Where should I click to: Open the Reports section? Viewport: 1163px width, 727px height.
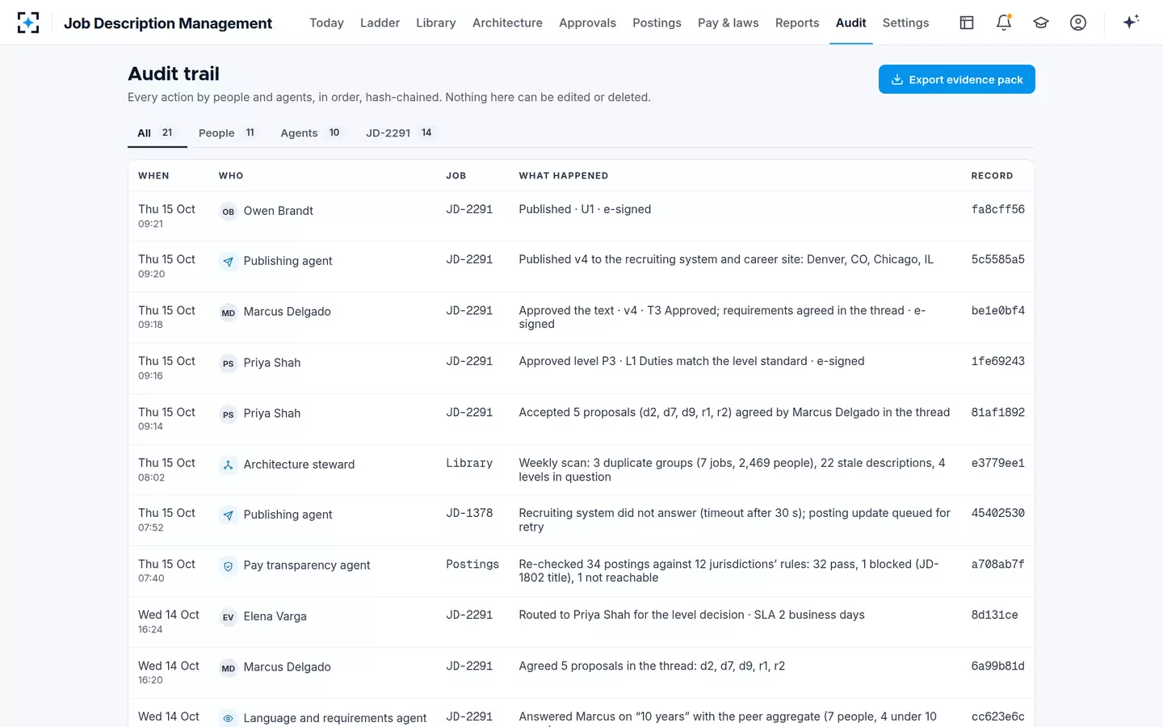click(797, 23)
